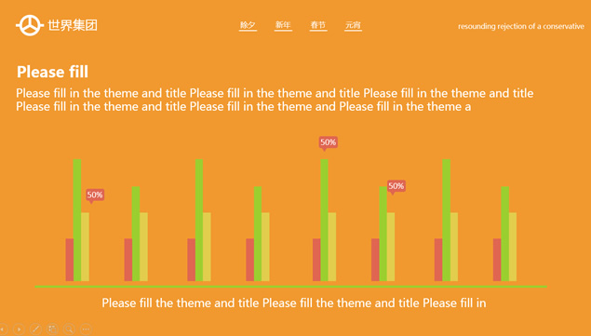Select the two-line theme description paragraph
The width and height of the screenshot is (591, 336).
(275, 100)
